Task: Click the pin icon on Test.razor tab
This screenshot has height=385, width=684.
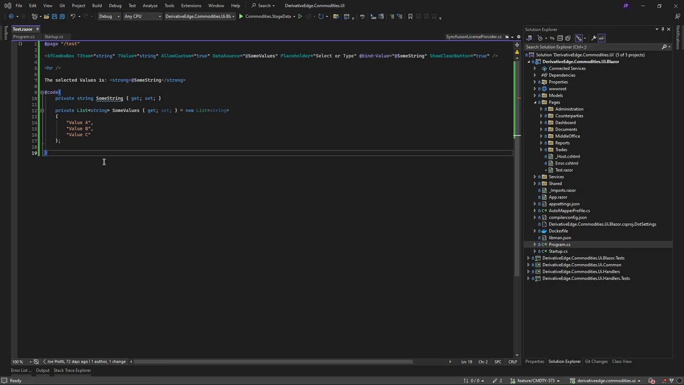Action: tap(37, 29)
